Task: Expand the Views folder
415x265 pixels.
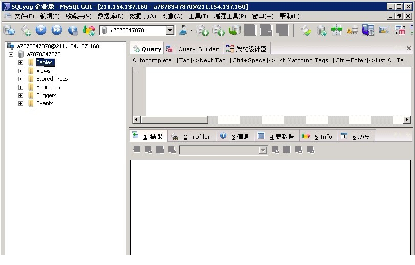Action: pos(20,71)
